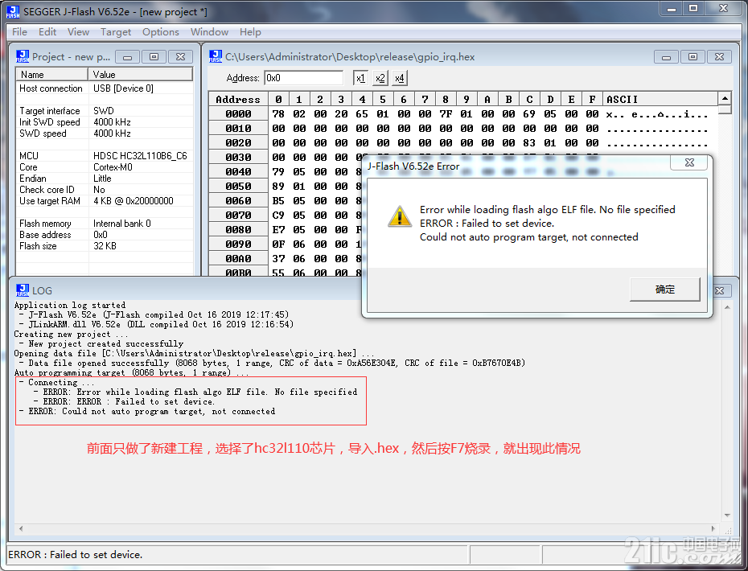Select 'HDSC HC32L110B6_C6' value
The image size is (748, 571).
[140, 155]
